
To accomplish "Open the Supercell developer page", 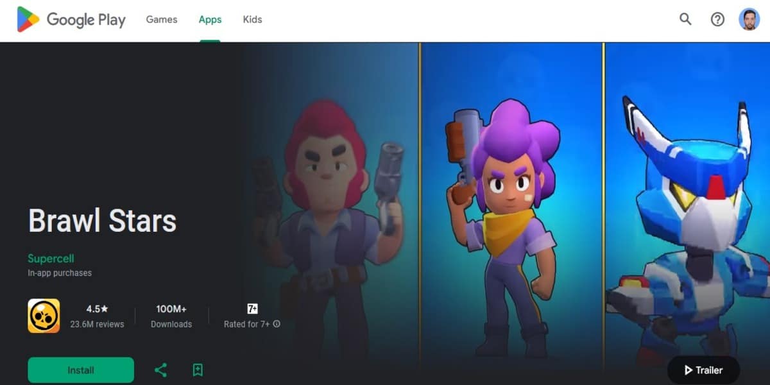I will (x=51, y=259).
